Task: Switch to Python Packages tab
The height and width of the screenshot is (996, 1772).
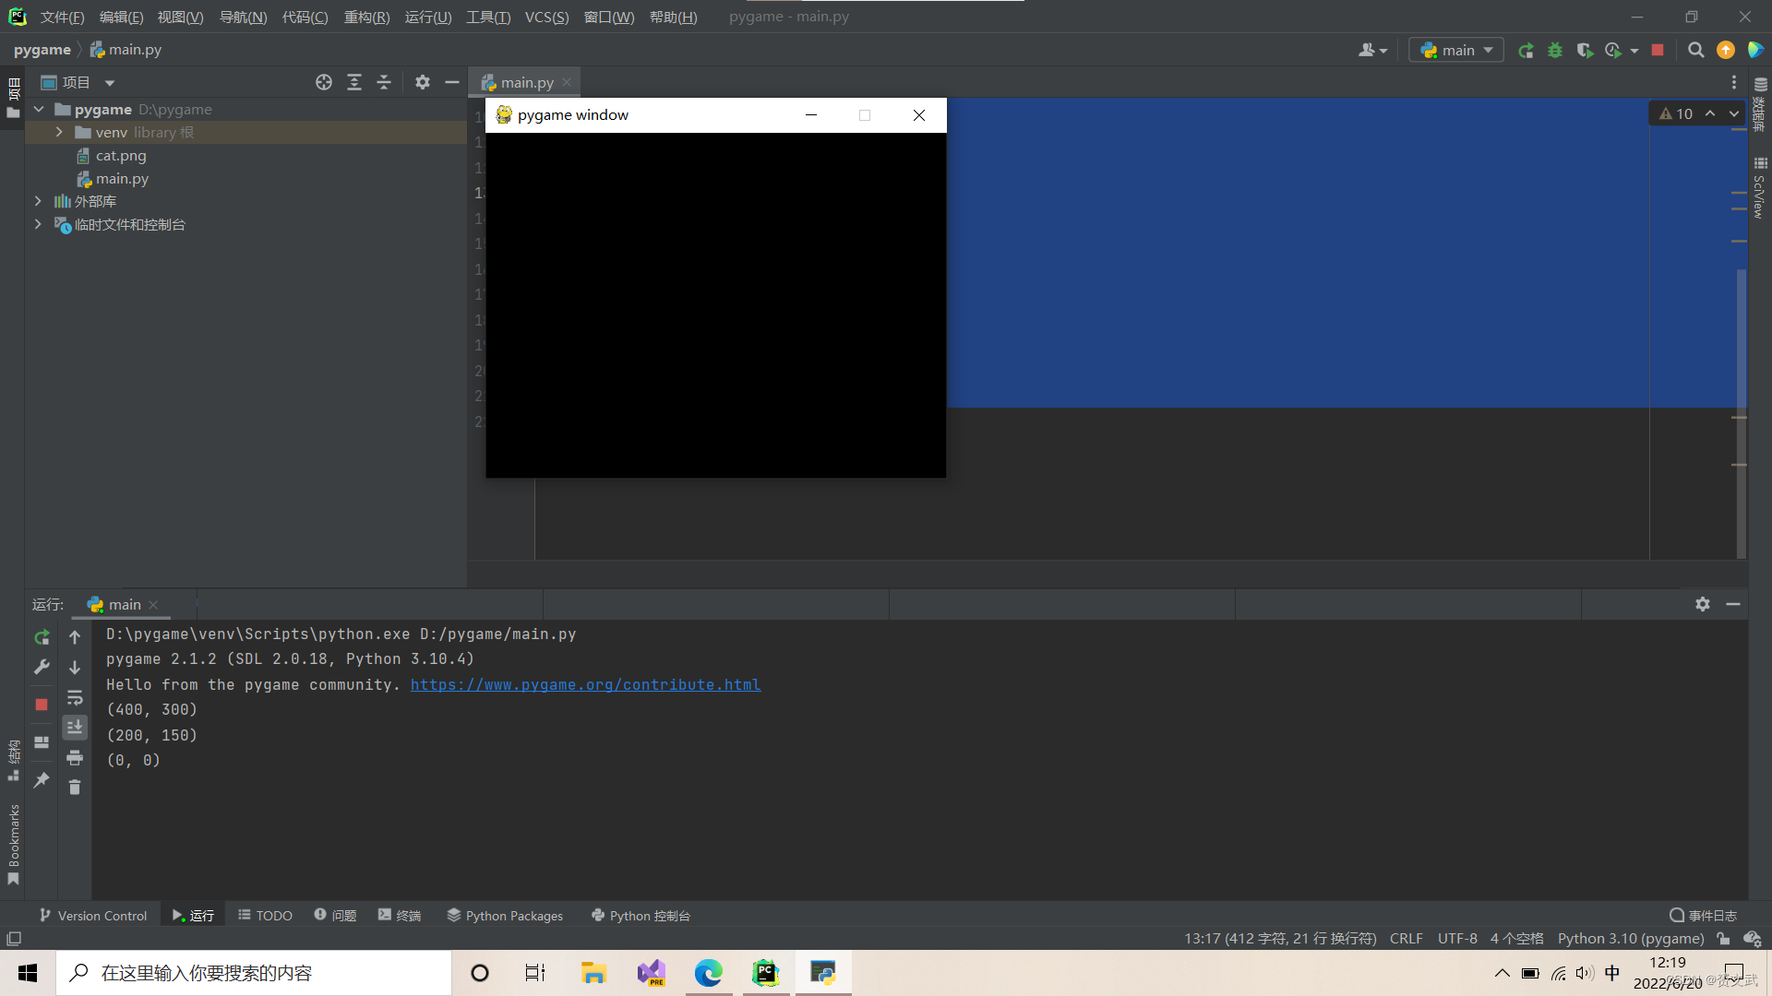Action: point(505,915)
